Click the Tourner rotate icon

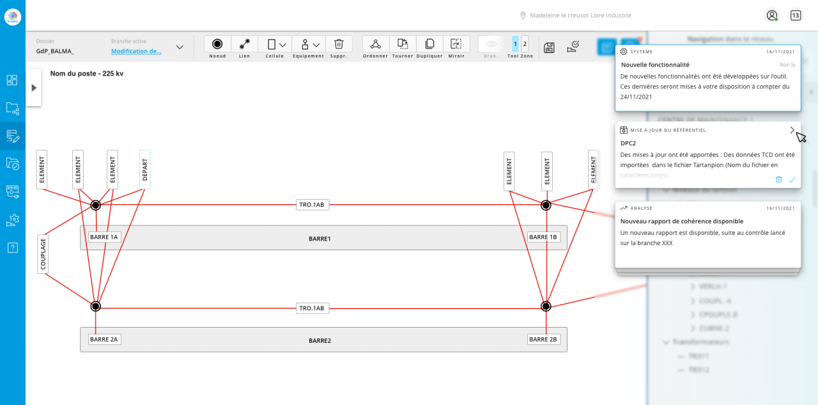click(403, 44)
